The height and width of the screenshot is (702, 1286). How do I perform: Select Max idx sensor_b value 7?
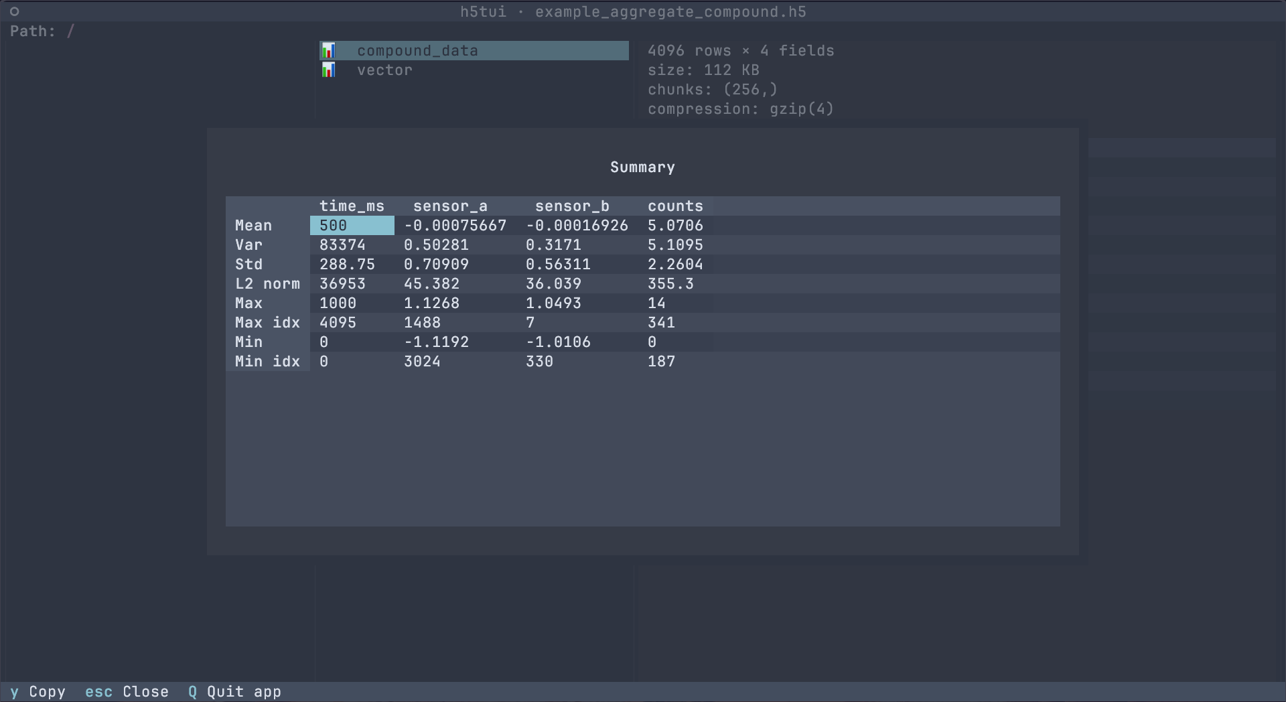[x=530, y=323]
